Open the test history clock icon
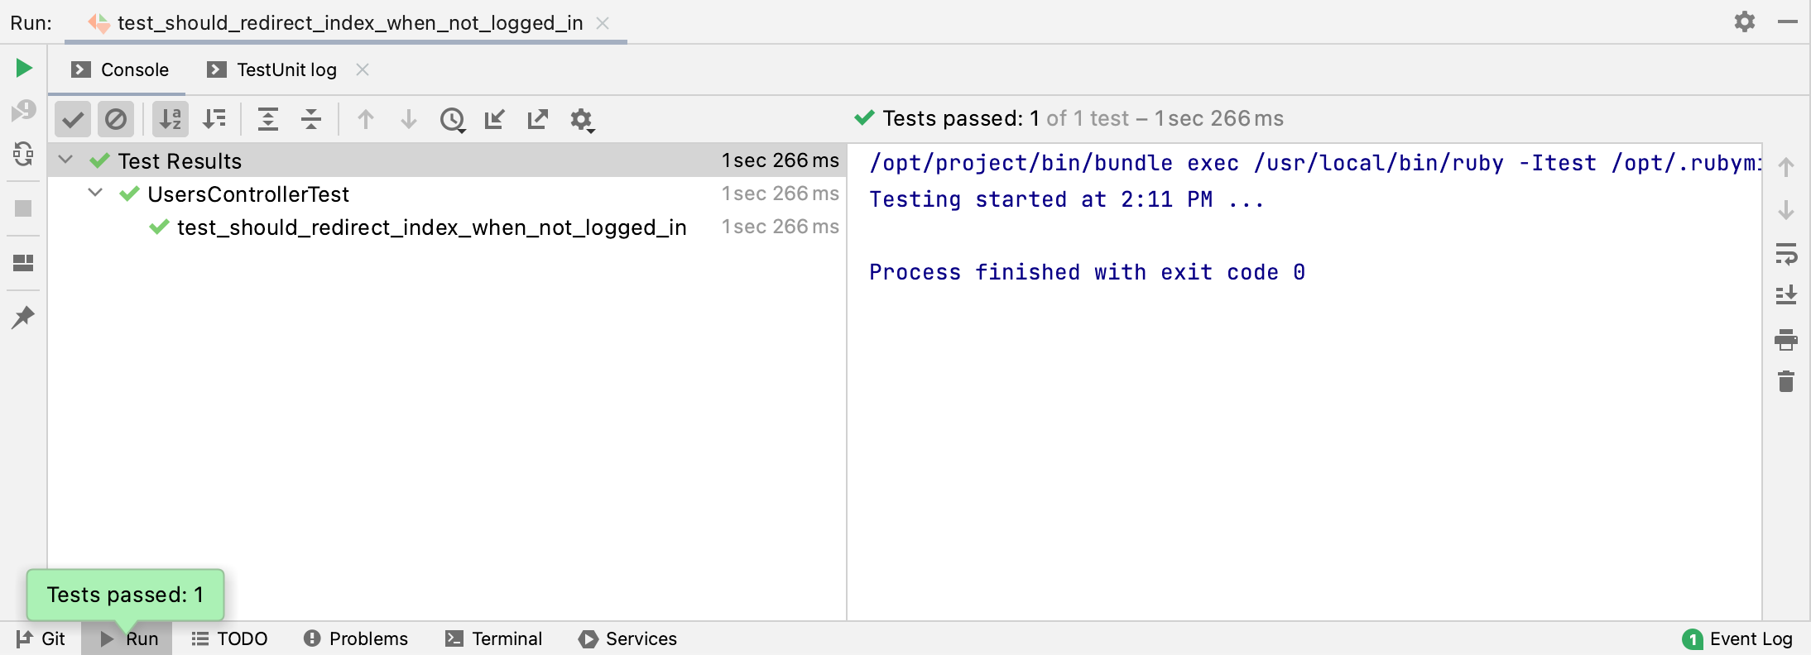The width and height of the screenshot is (1811, 655). tap(452, 120)
